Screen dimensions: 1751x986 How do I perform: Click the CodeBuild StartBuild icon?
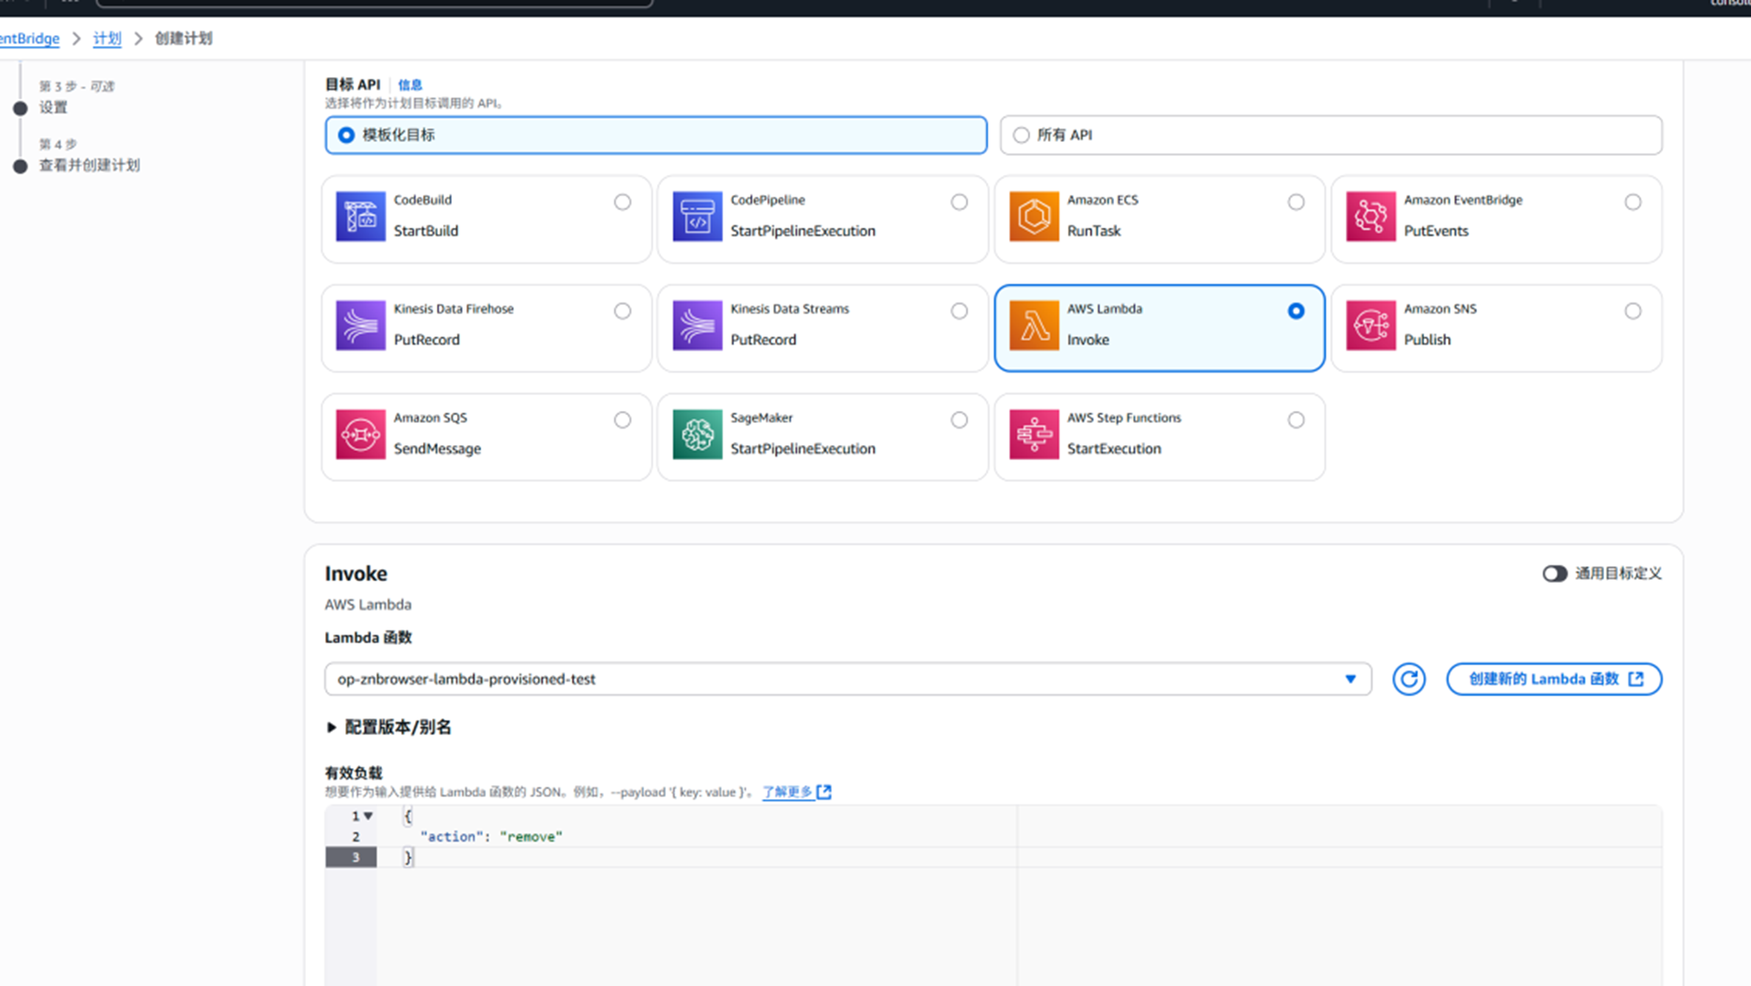coord(360,216)
